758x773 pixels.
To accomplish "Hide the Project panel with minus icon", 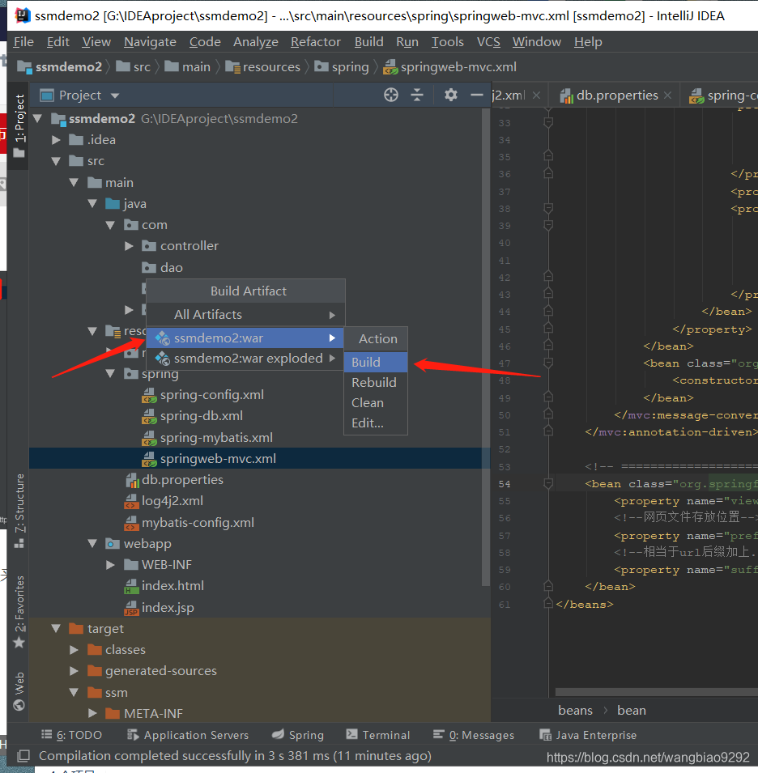I will pos(476,95).
